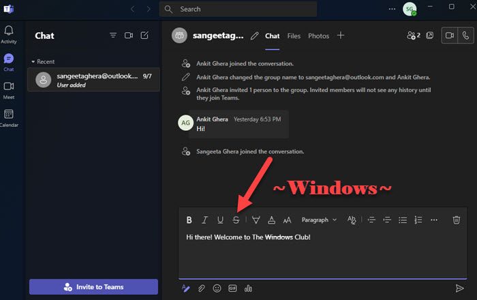Toggle bulleted list
The image size is (477, 300).
point(403,220)
